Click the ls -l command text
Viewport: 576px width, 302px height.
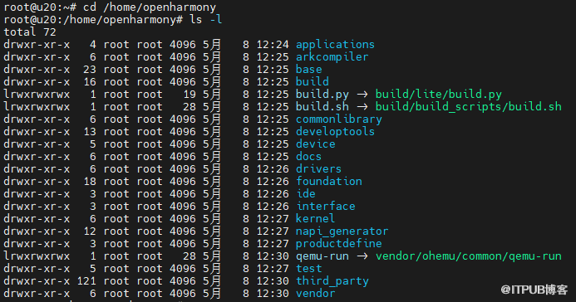click(x=206, y=20)
